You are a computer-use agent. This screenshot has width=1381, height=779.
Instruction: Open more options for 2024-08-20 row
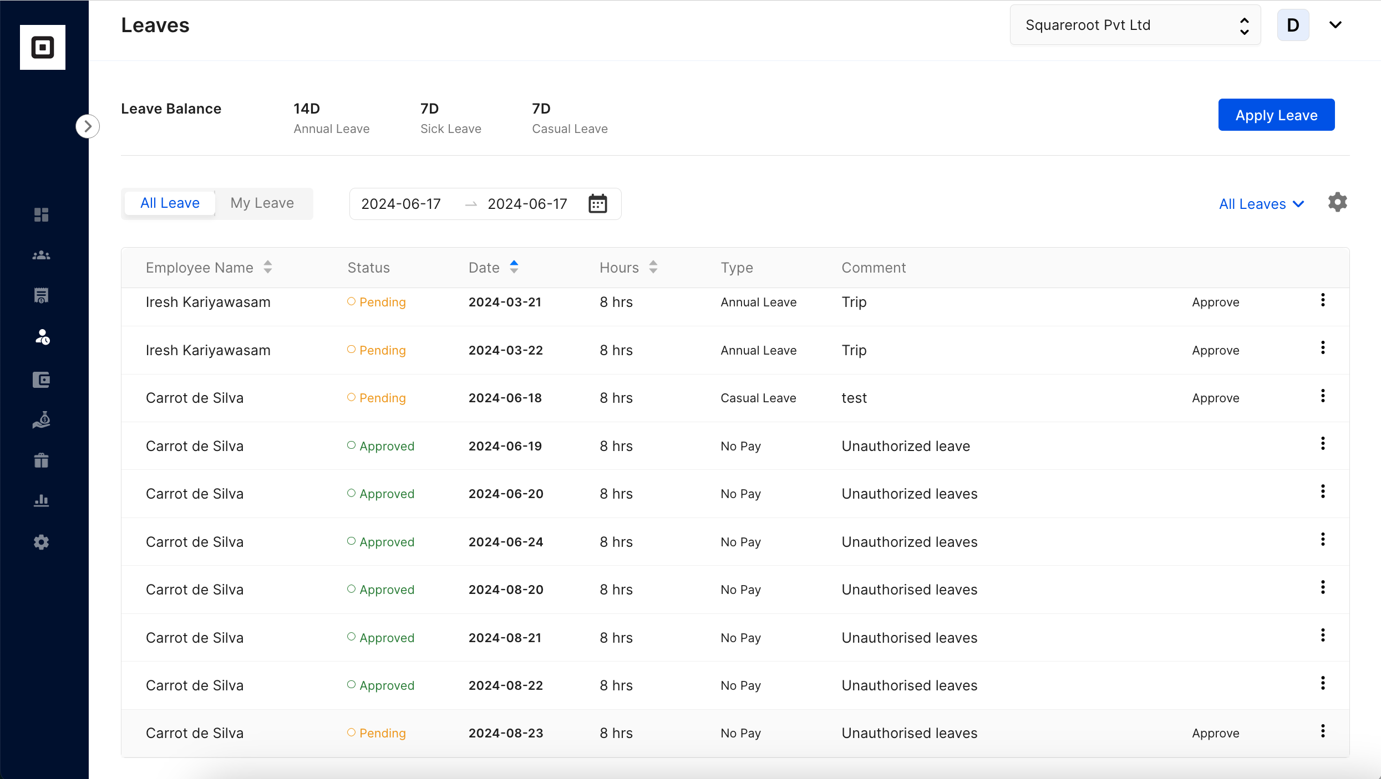[x=1323, y=587]
